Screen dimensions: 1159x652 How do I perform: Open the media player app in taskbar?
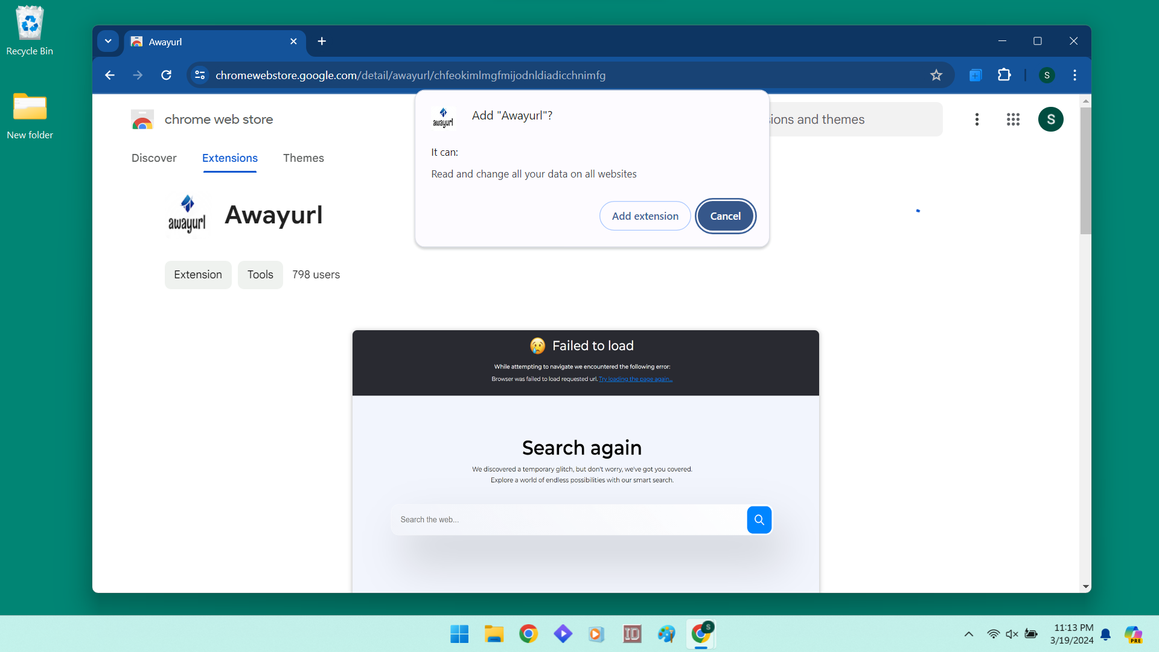[596, 634]
